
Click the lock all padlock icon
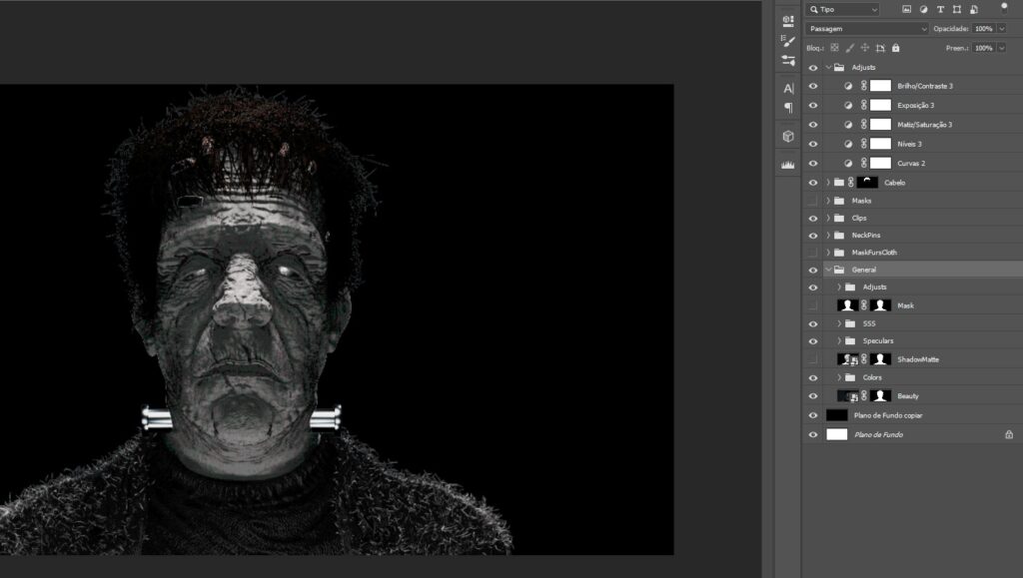(895, 48)
